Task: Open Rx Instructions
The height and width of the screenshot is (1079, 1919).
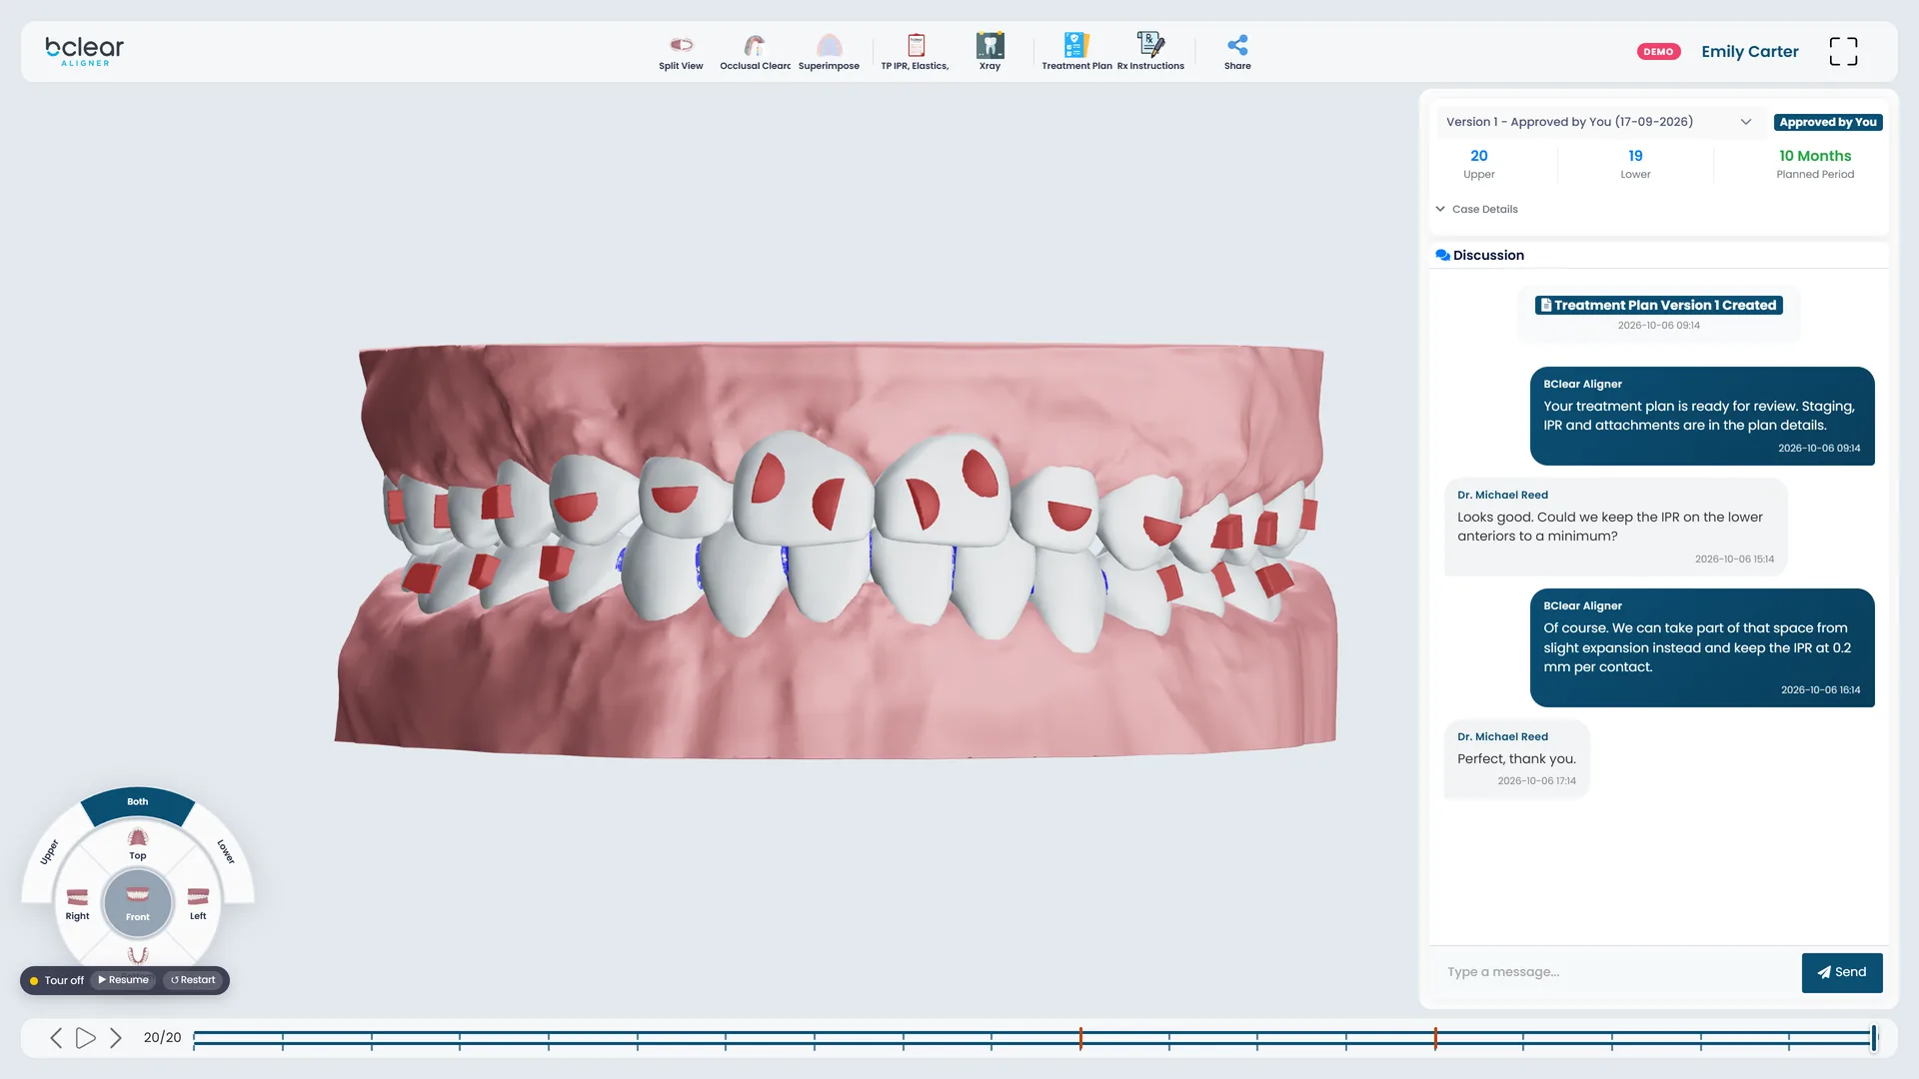Action: click(x=1150, y=52)
